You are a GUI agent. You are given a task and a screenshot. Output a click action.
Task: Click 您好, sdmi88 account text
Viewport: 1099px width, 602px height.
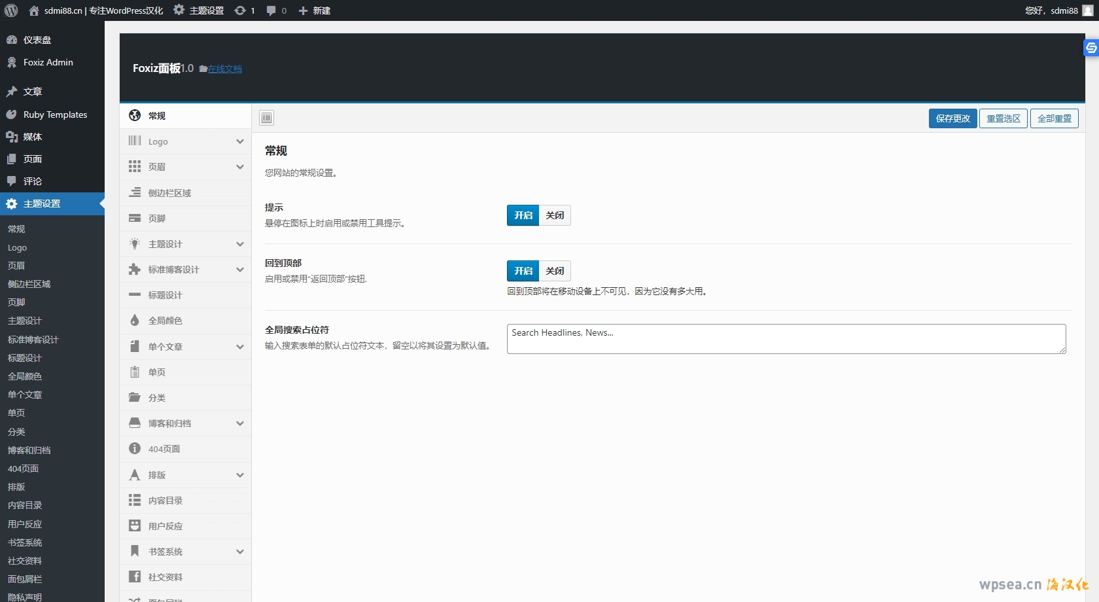pyautogui.click(x=1051, y=10)
